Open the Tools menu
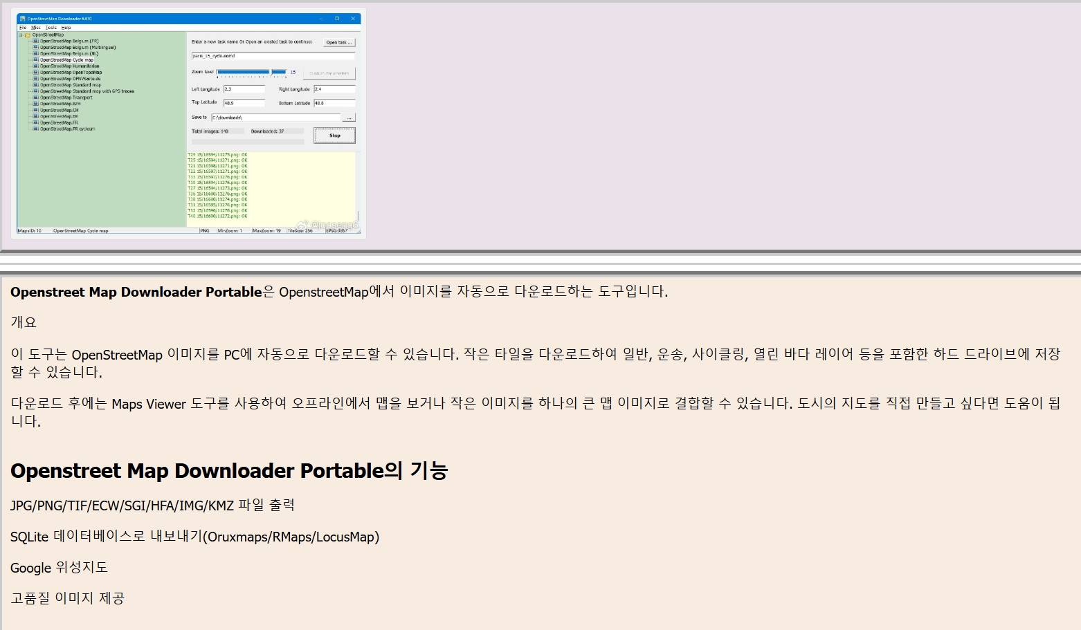Screen dimensions: 1081x630 coord(51,28)
